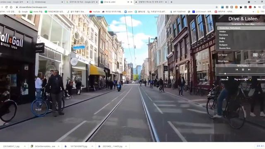
Task: Go to browser home page icon
Action: click(x=11, y=7)
